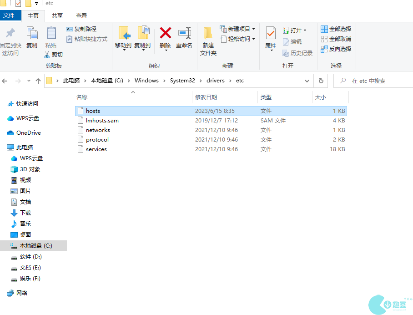Screen dimensions: 413x315
Task: Click the Move To folder icon
Action: 123,34
